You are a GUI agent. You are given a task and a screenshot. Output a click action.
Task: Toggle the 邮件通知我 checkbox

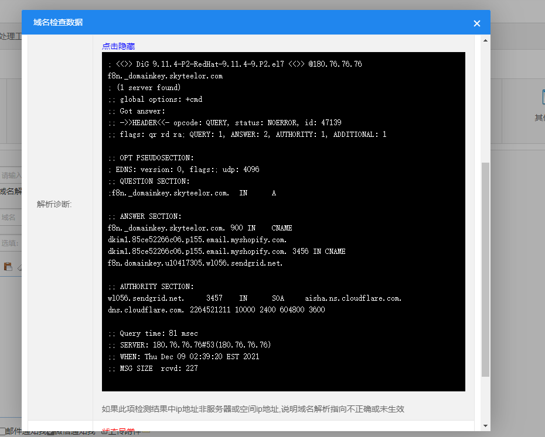pos(3,432)
